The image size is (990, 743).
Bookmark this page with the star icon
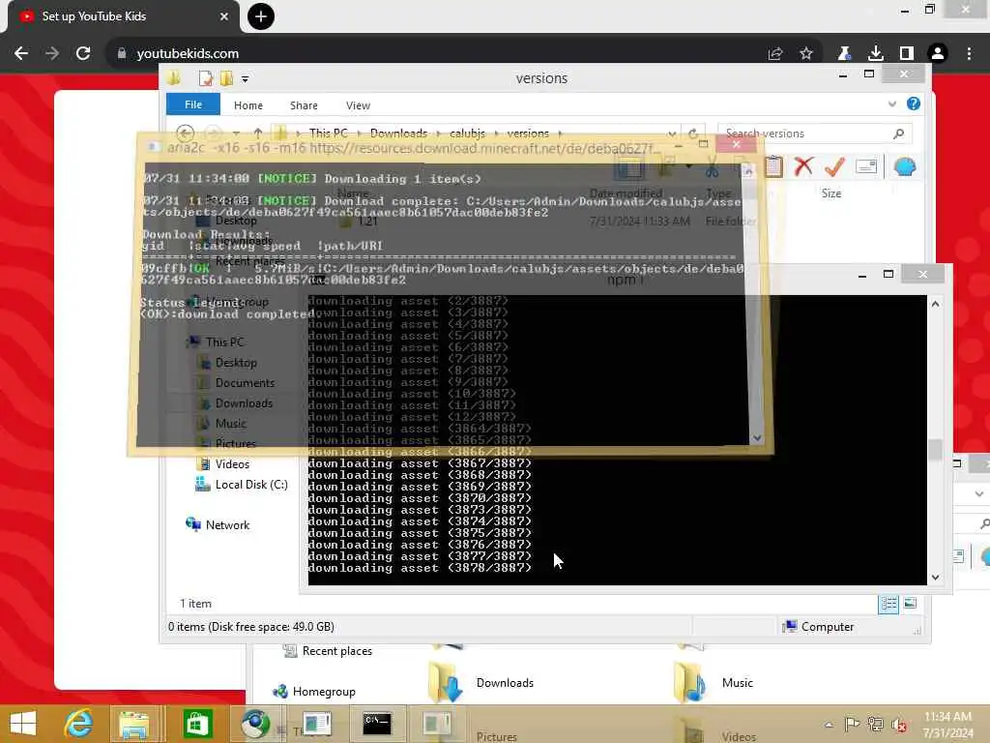(806, 54)
